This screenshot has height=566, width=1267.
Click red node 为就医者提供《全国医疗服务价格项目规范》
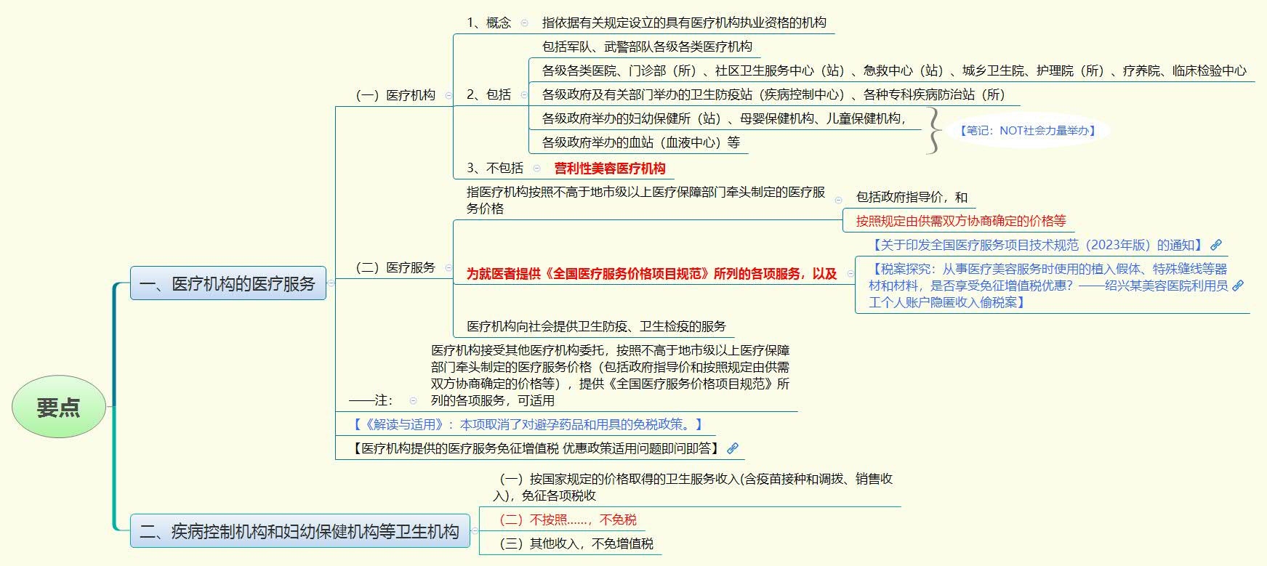pyautogui.click(x=652, y=274)
